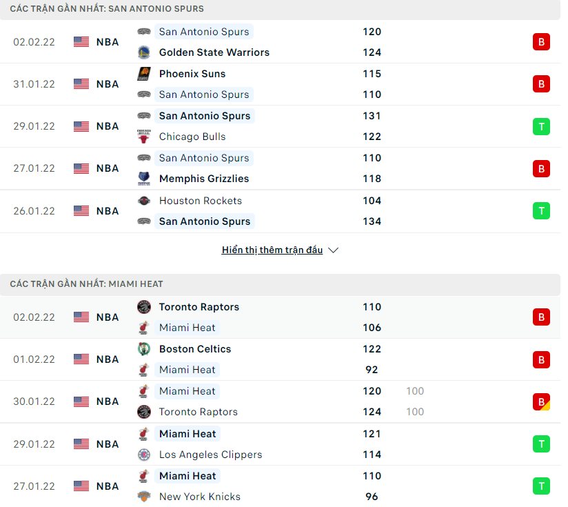
Task: Click the Chicago Bulls team logo
Action: [x=144, y=137]
